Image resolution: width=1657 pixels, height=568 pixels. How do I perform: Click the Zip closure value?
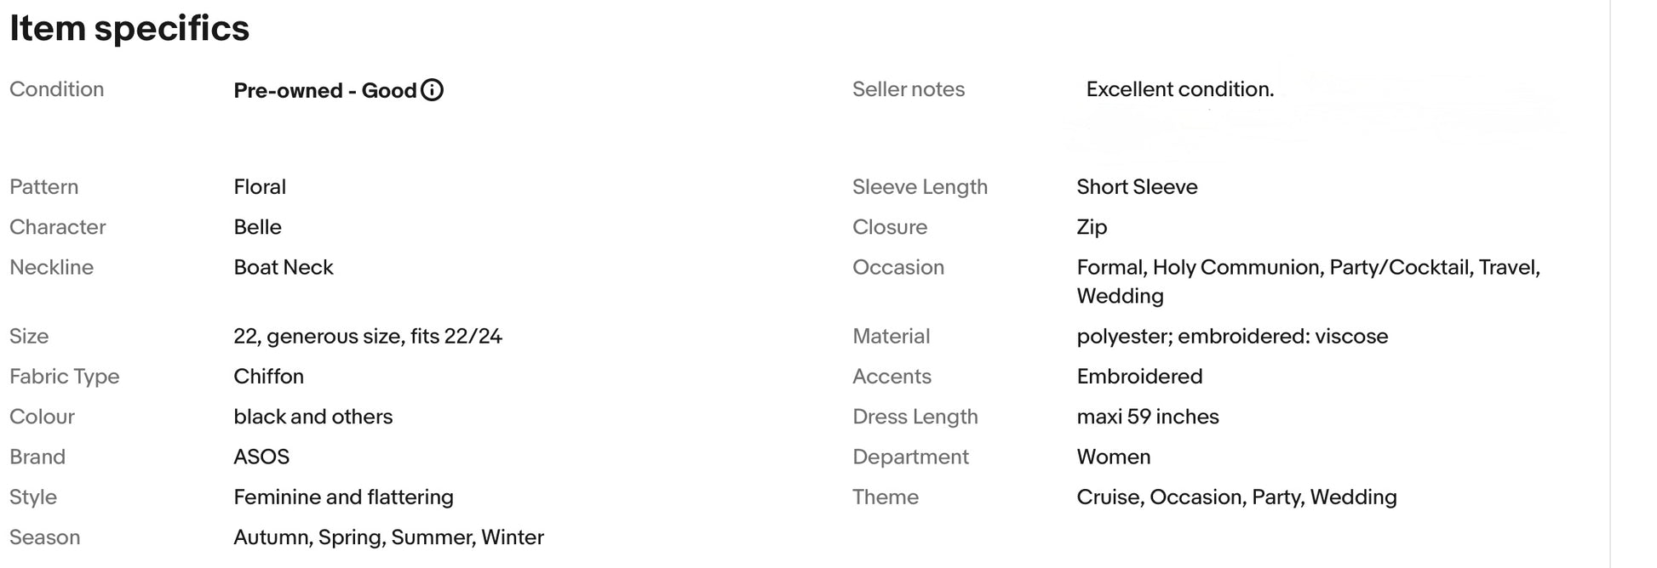[x=1092, y=227]
